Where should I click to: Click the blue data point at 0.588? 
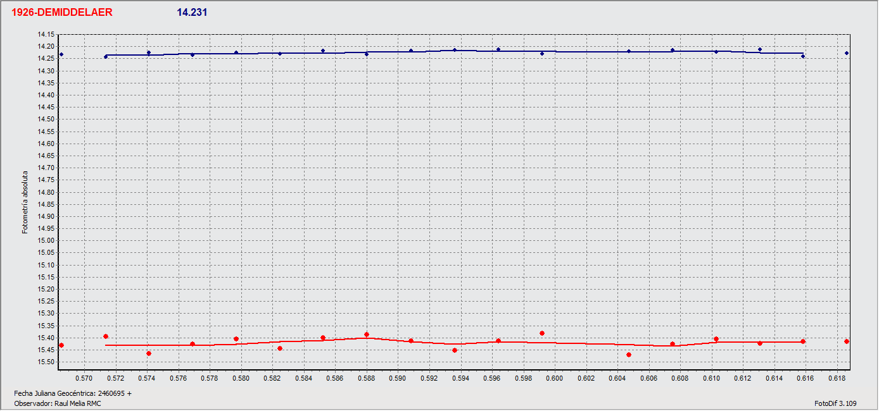(x=367, y=54)
